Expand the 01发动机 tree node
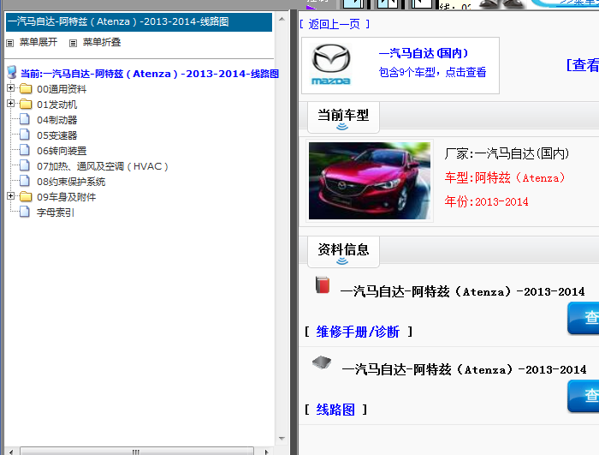599x455 pixels. click(x=10, y=104)
